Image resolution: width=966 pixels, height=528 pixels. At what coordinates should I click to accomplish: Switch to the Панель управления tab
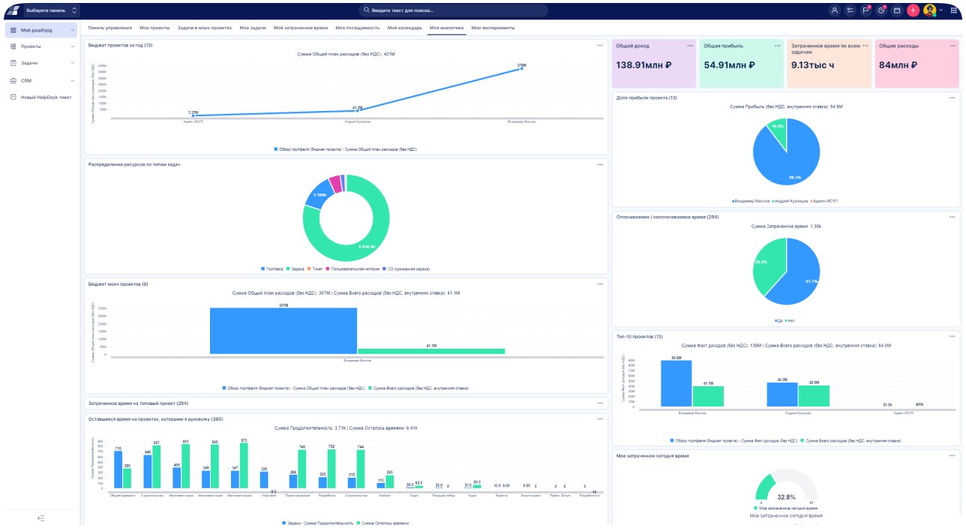point(110,27)
